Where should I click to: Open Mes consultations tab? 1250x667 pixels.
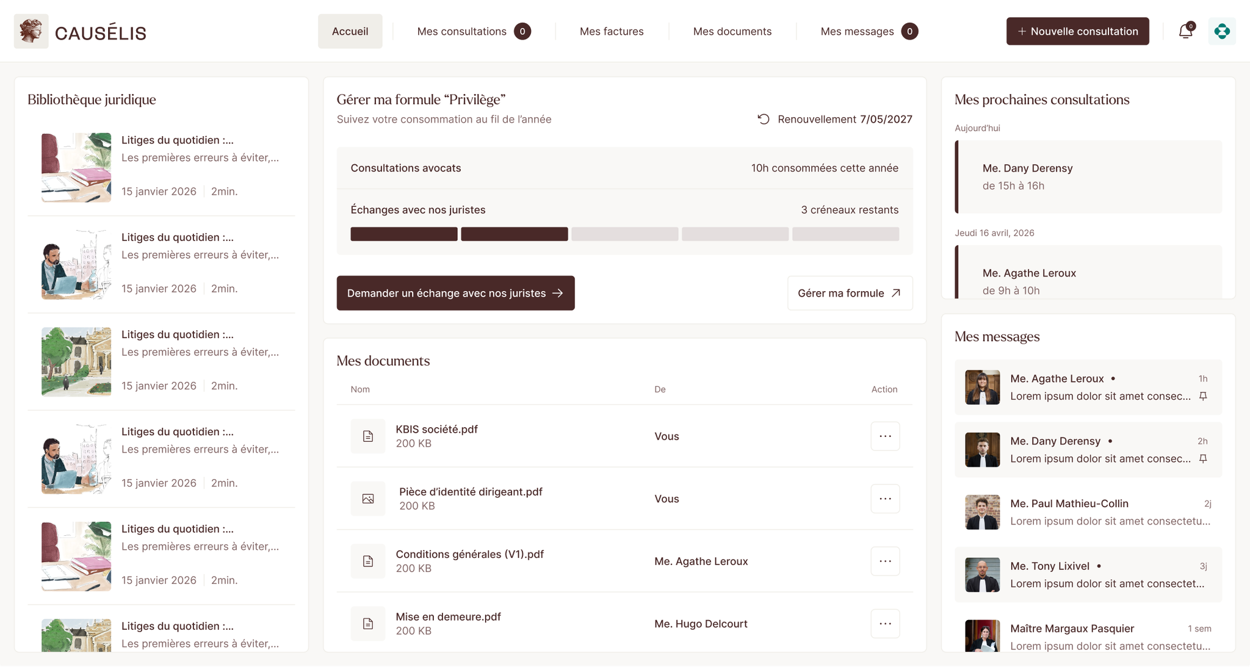(x=474, y=31)
